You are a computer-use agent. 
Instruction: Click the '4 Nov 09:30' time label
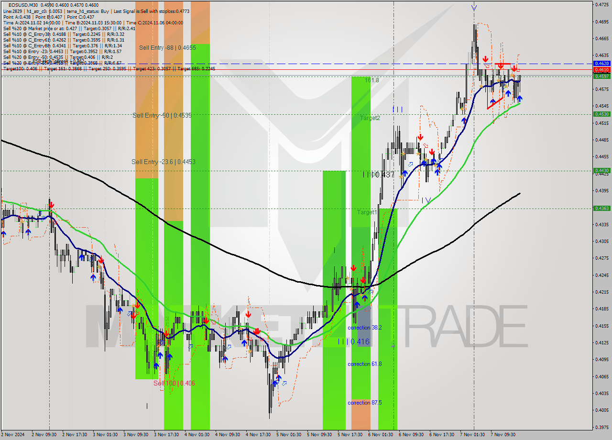(228, 435)
